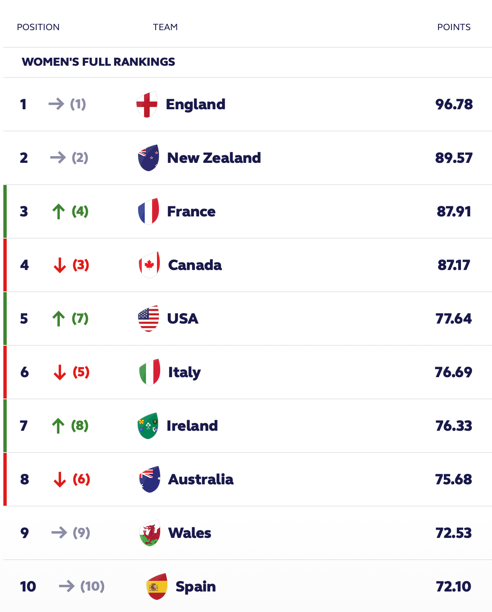The image size is (492, 612).
Task: Click the Italy flag icon
Action: [149, 372]
